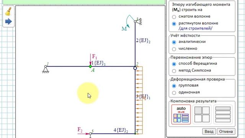Select сжатом волокне radio option
This screenshot has width=245, height=138.
(x=174, y=17)
